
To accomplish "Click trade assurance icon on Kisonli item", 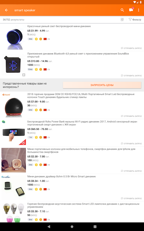I will (x=41, y=110).
